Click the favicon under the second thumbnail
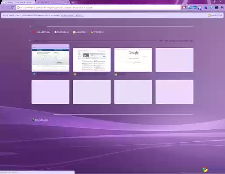This screenshot has height=174, width=225. (75, 74)
